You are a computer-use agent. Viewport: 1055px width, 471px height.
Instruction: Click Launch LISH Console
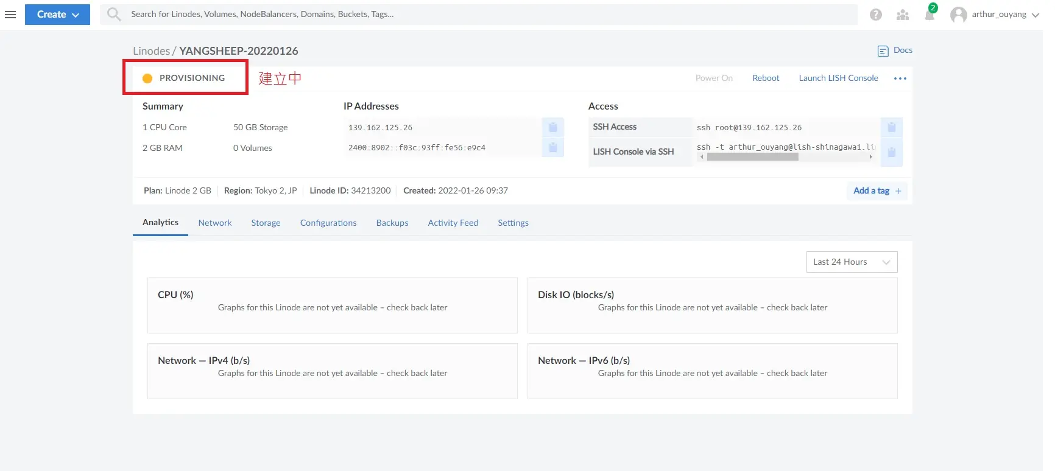coord(839,78)
